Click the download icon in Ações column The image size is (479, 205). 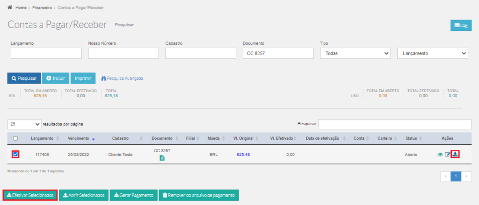point(455,155)
